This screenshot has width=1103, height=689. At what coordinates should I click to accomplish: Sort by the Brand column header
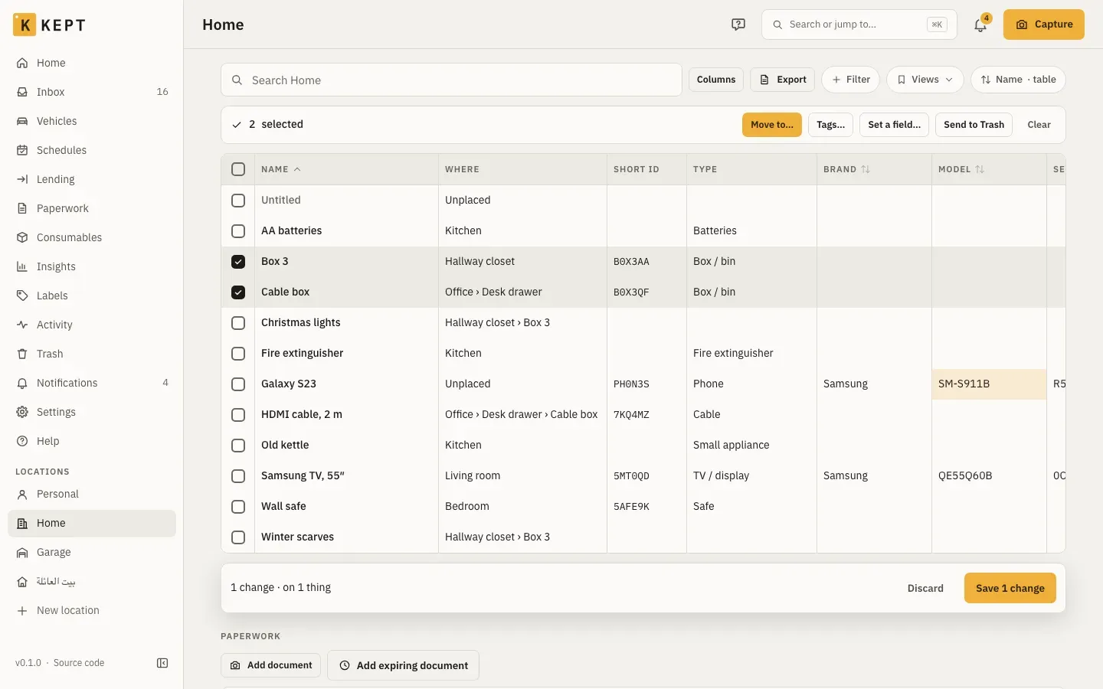pos(846,169)
